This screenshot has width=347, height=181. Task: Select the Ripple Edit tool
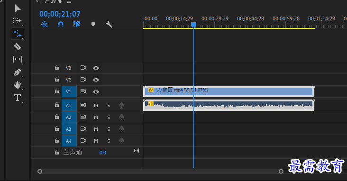tap(18, 34)
